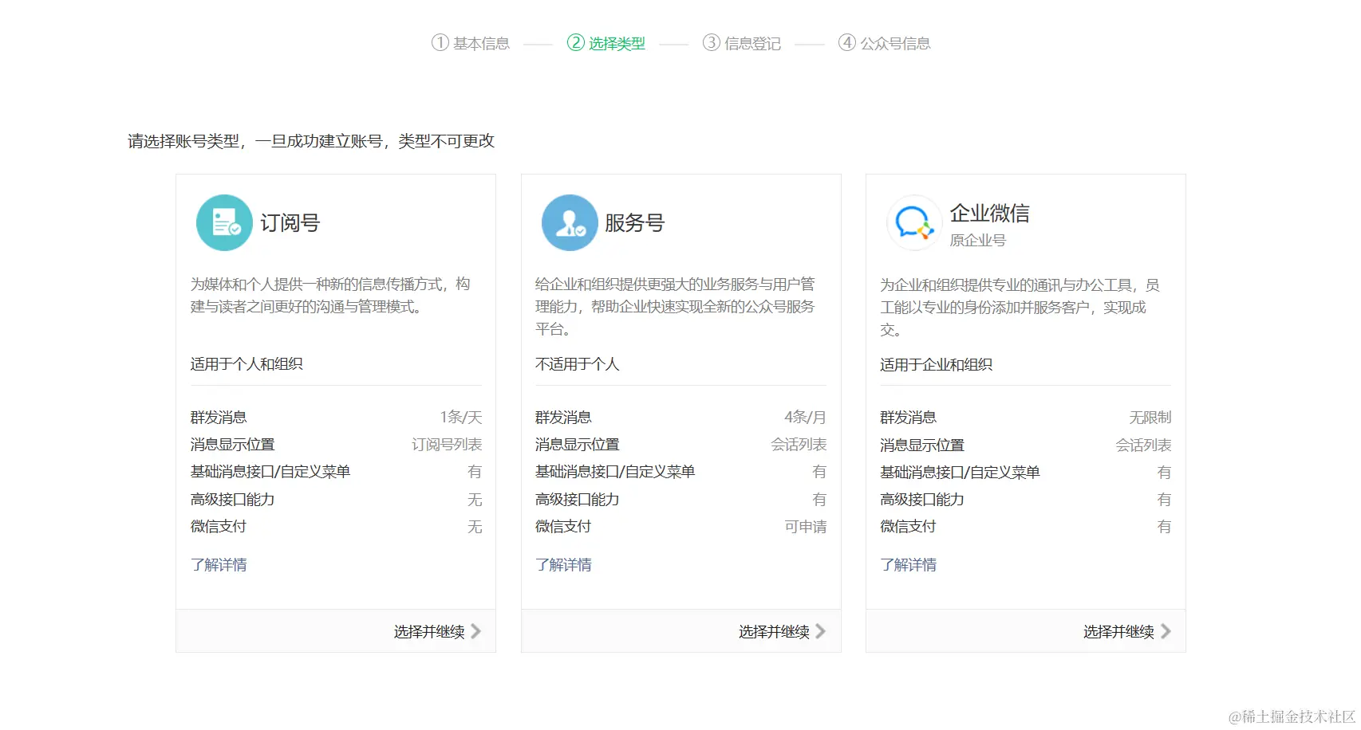Click the 订阅号列表 display position value
This screenshot has height=730, width=1361.
[x=447, y=445]
